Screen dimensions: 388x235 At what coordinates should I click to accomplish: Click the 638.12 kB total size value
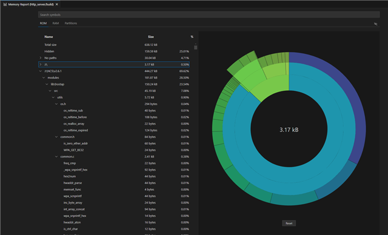point(151,45)
